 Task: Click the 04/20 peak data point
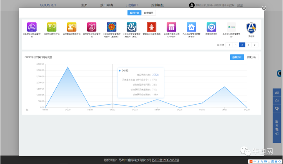click(68, 67)
